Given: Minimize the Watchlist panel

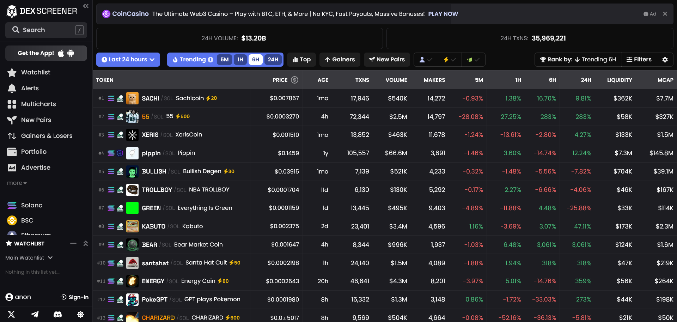Looking at the screenshot, I should [x=73, y=243].
